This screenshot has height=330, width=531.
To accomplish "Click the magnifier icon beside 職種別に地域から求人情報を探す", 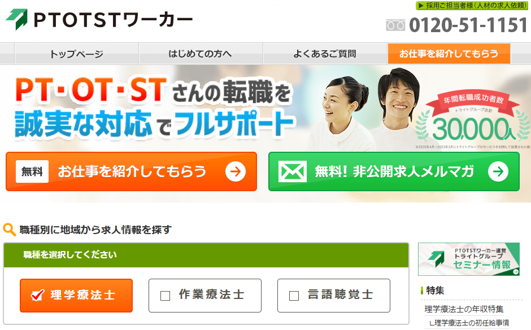I will click(x=10, y=230).
